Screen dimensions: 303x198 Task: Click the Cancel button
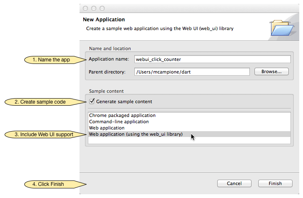[234, 183]
